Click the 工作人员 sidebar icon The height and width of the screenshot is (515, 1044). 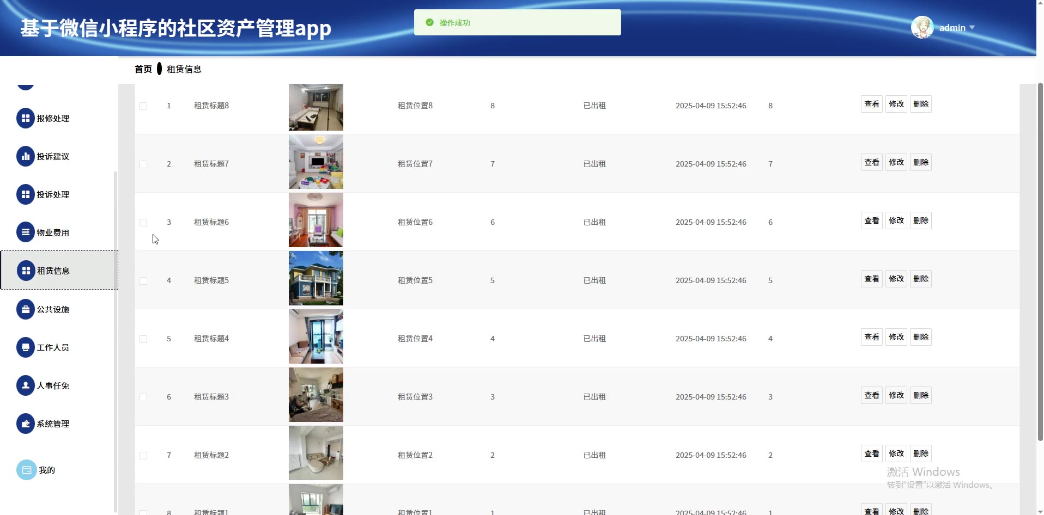click(26, 347)
